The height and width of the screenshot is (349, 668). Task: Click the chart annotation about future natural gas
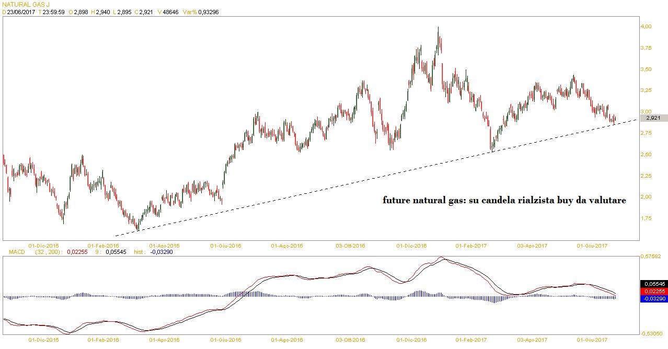pyautogui.click(x=504, y=200)
